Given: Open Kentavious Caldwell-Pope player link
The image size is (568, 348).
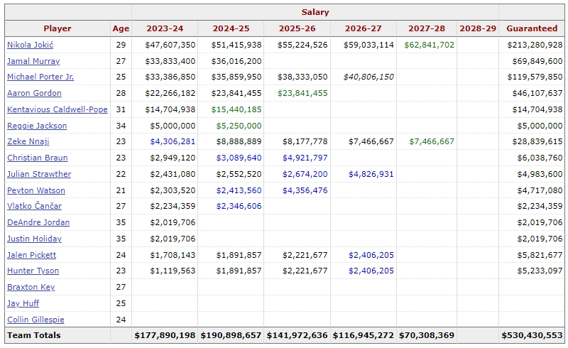Looking at the screenshot, I should point(58,109).
